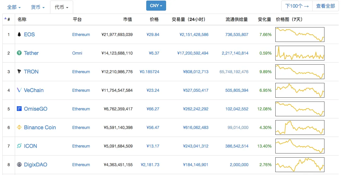Screen dimensions: 344x175
Task: Sort table by 市值 column header
Action: tap(128, 19)
